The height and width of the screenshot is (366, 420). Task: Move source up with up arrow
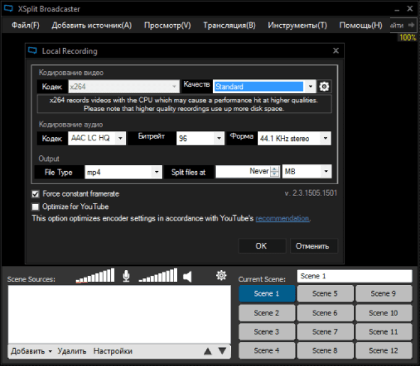coord(208,351)
